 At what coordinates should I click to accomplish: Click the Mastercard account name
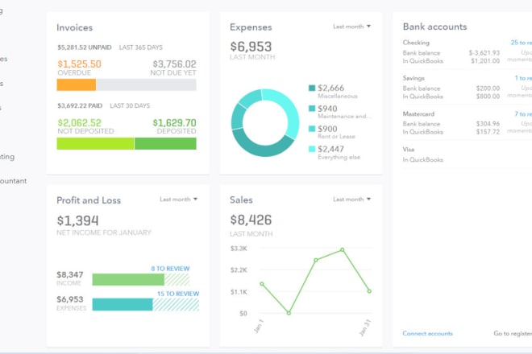(x=418, y=113)
